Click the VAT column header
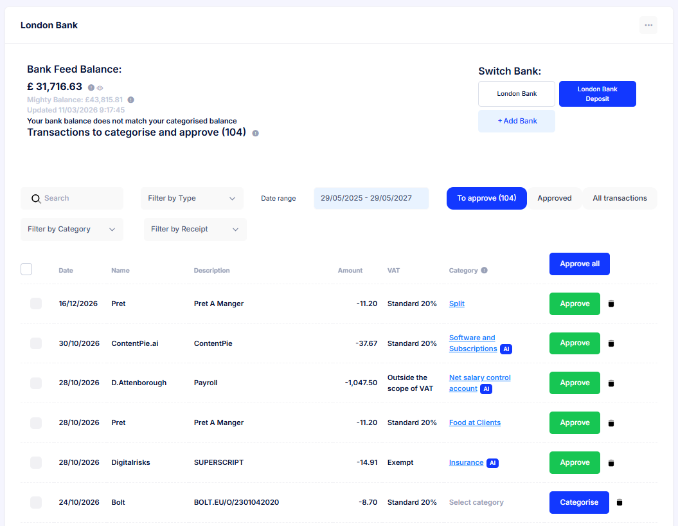Viewport: 678px width, 526px height. (x=393, y=270)
